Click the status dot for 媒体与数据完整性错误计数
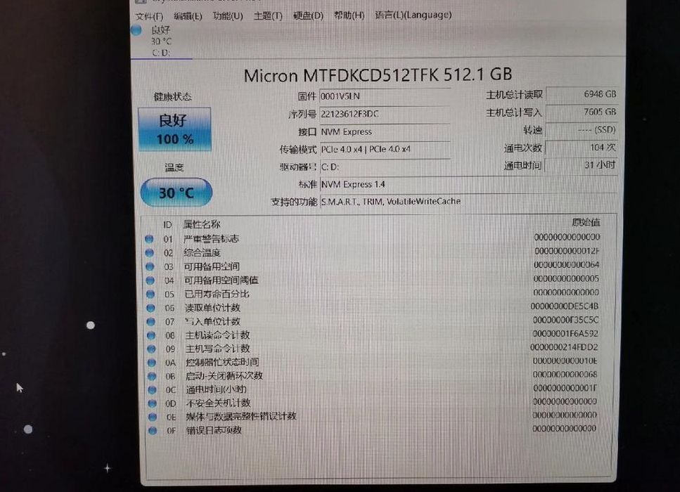 [x=152, y=417]
